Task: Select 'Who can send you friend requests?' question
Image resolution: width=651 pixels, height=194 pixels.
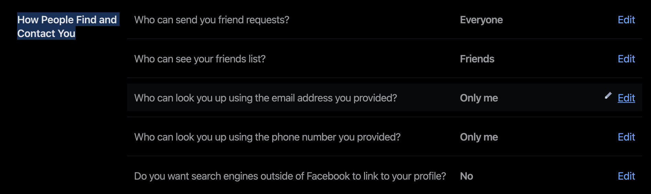Action: [x=212, y=20]
